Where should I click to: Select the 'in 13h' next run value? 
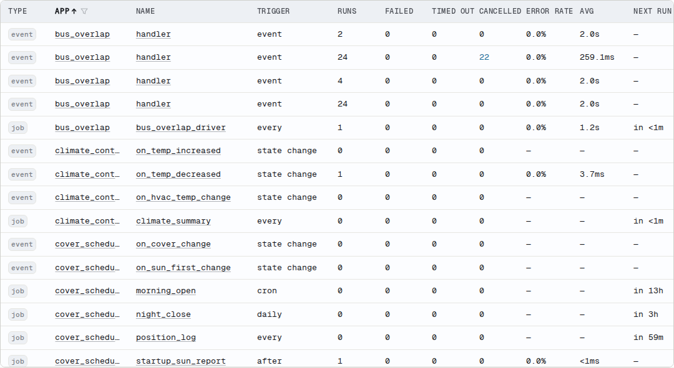coord(648,291)
